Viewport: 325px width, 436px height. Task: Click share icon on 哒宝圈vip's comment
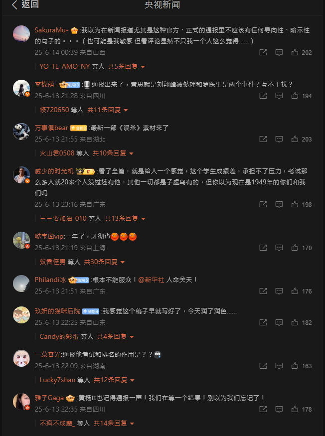263,248
